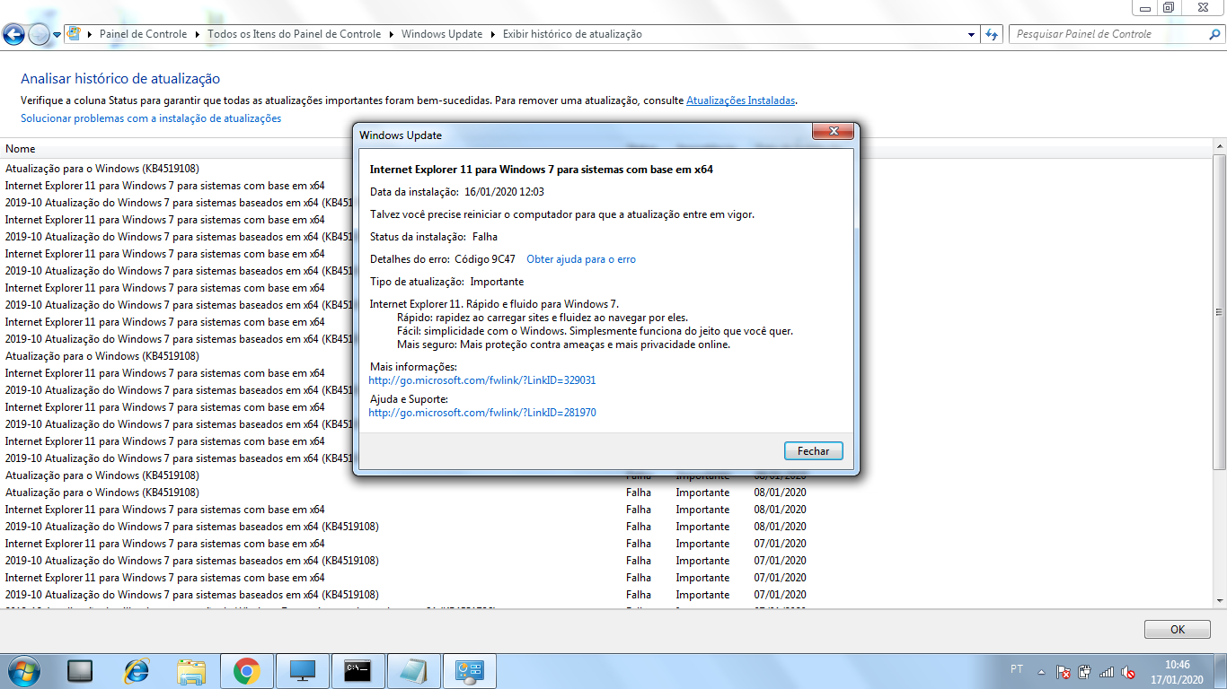1227x689 pixels.
Task: Click the power plug tray icon
Action: [1085, 671]
